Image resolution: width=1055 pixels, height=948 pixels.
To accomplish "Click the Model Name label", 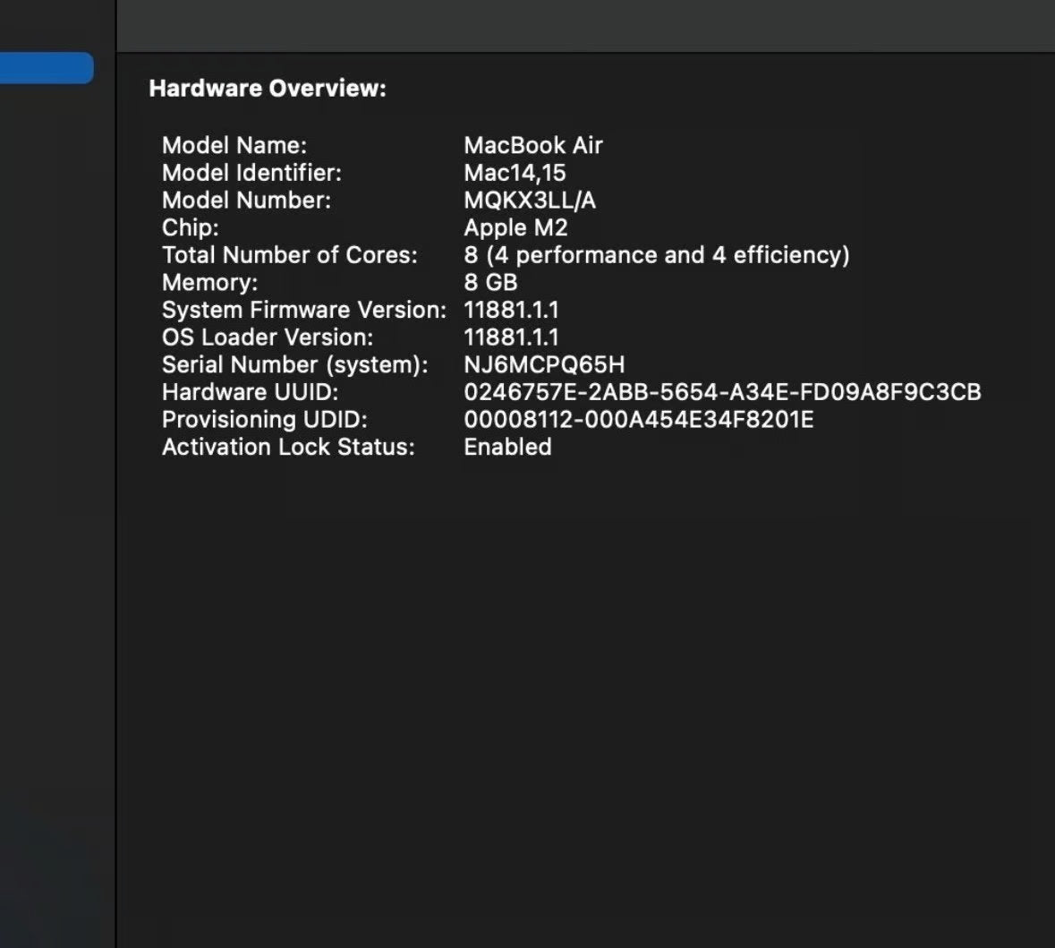I will pyautogui.click(x=234, y=145).
